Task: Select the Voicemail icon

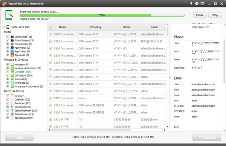Action: tap(12, 79)
